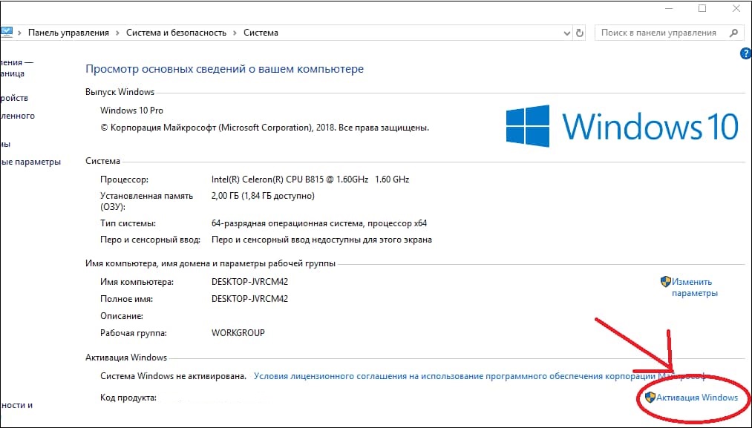Open chevron before Панель управления breadcrumb
The height and width of the screenshot is (428, 752).
pos(19,33)
